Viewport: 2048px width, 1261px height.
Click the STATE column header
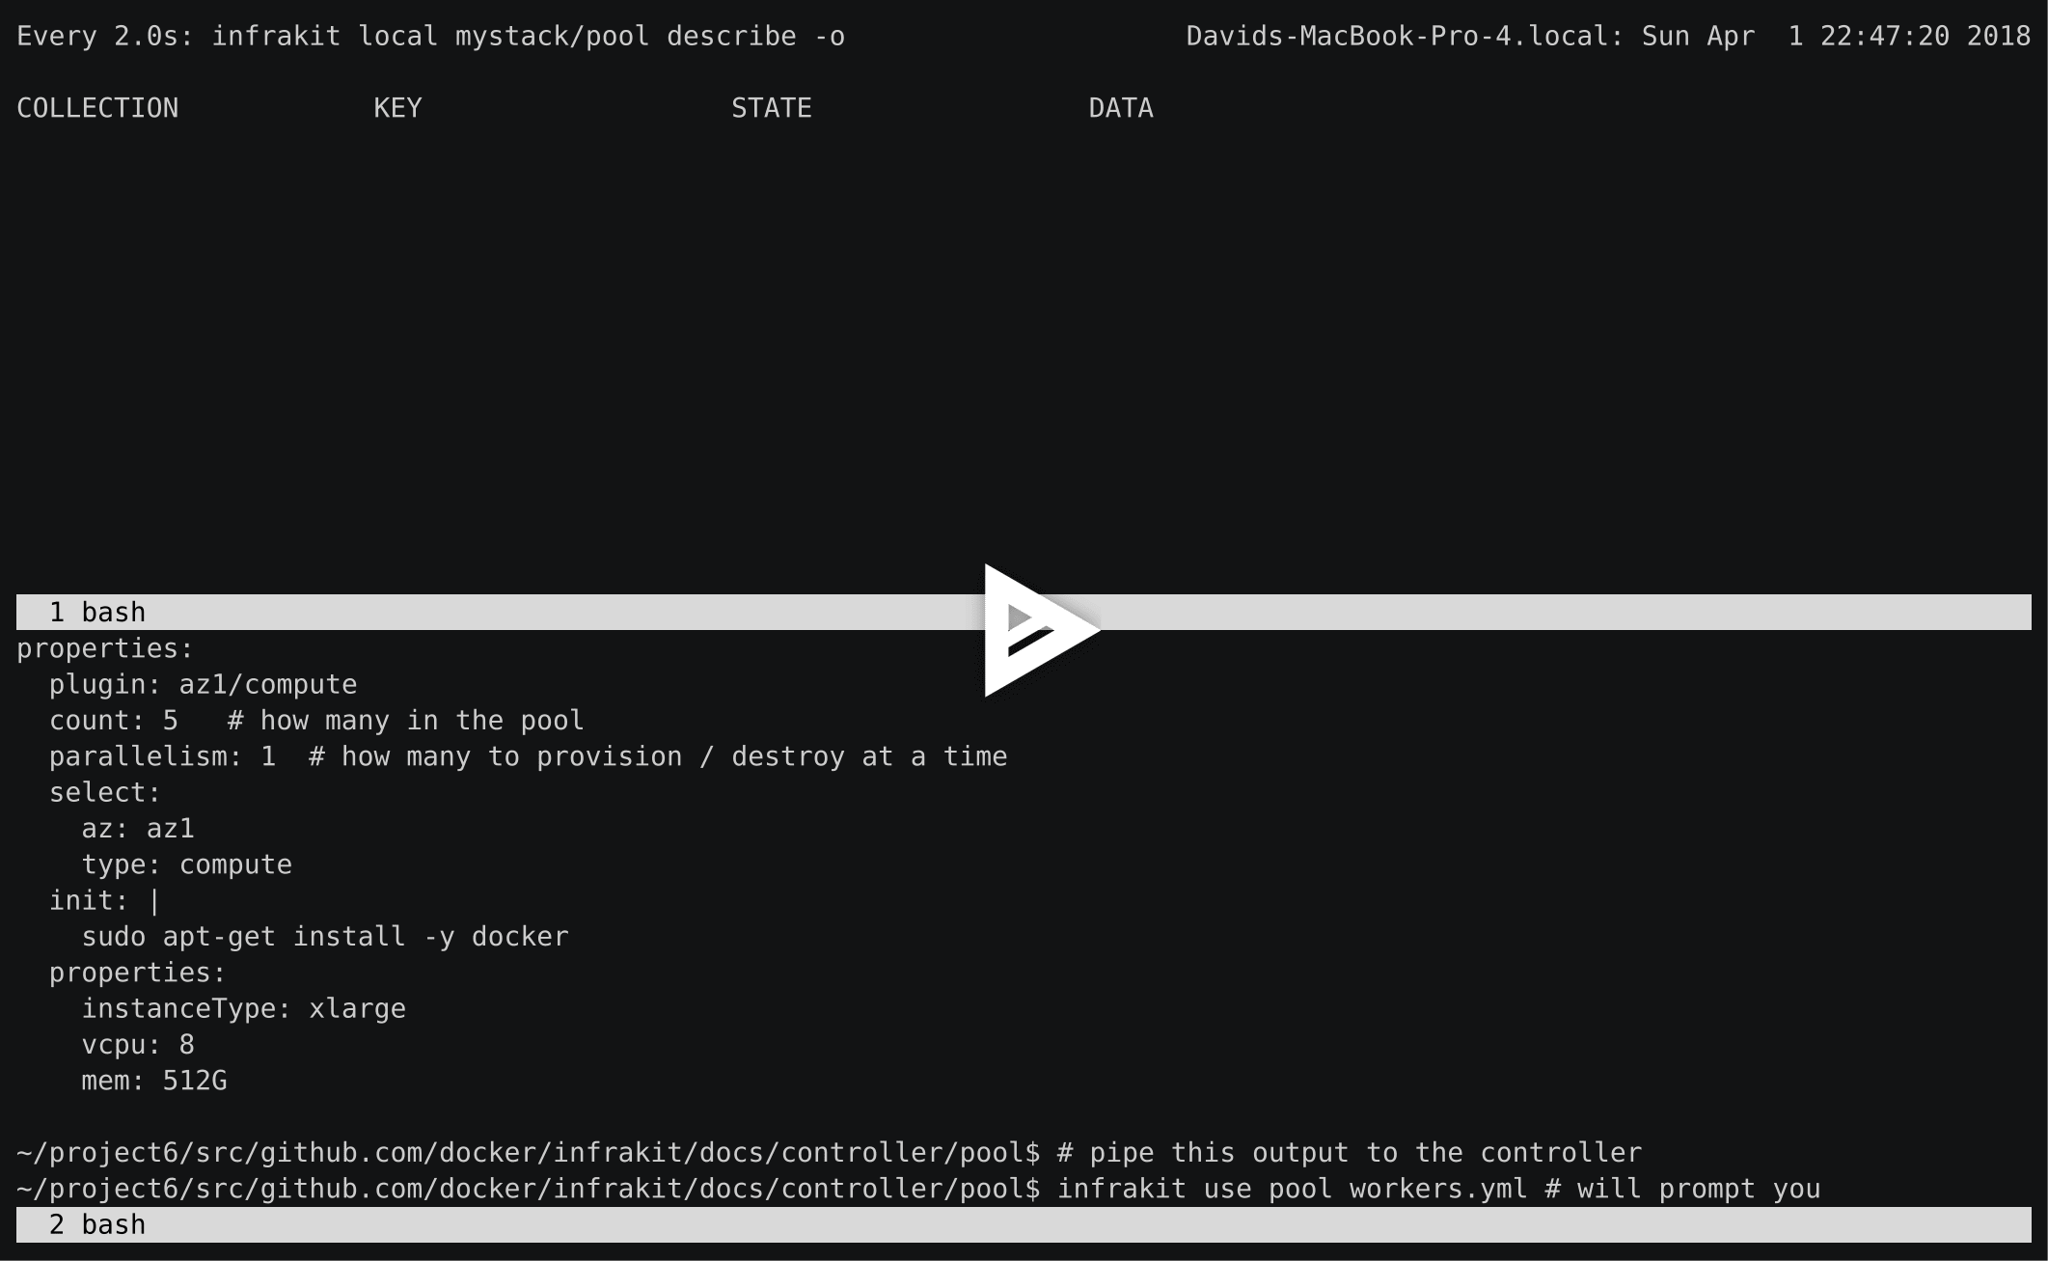pyautogui.click(x=771, y=108)
